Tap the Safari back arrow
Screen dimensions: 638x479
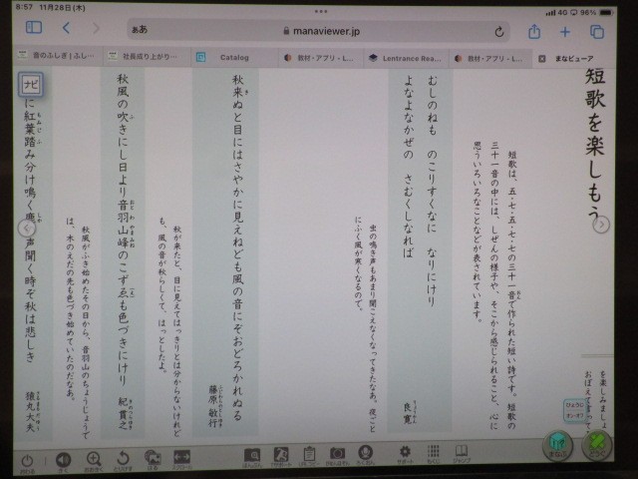[x=67, y=28]
